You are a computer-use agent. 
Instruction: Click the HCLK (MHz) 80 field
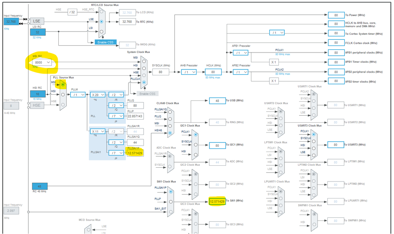coord(213,72)
